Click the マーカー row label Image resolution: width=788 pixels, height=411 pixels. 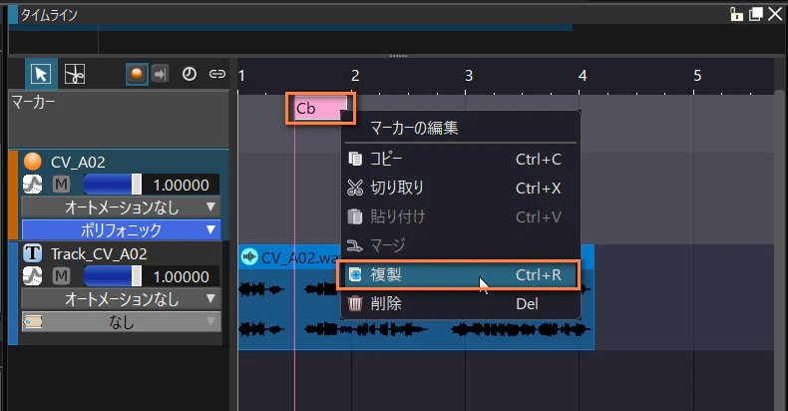coord(33,102)
